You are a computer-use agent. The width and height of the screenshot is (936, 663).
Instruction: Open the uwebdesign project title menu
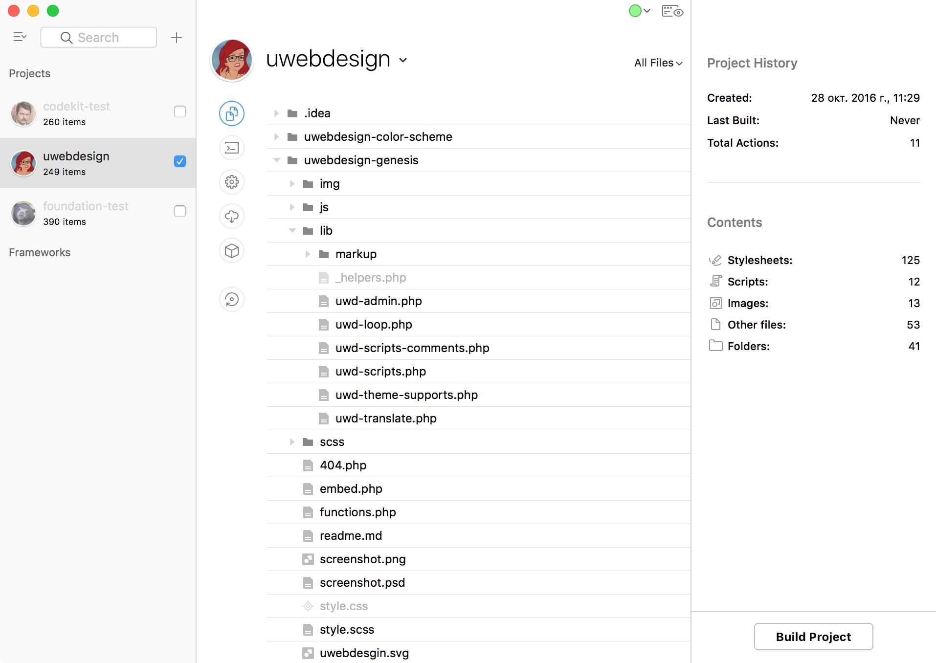[403, 61]
